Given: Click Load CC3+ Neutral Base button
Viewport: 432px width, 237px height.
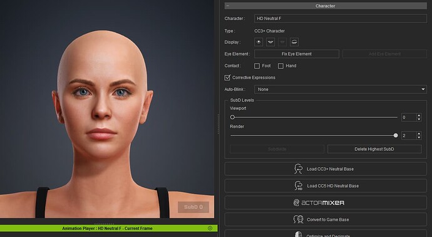Looking at the screenshot, I should click(326, 169).
